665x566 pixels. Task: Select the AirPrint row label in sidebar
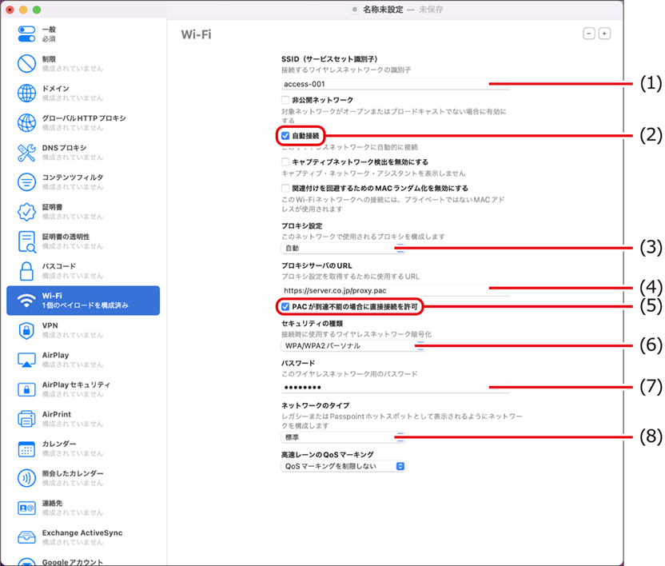pos(57,414)
